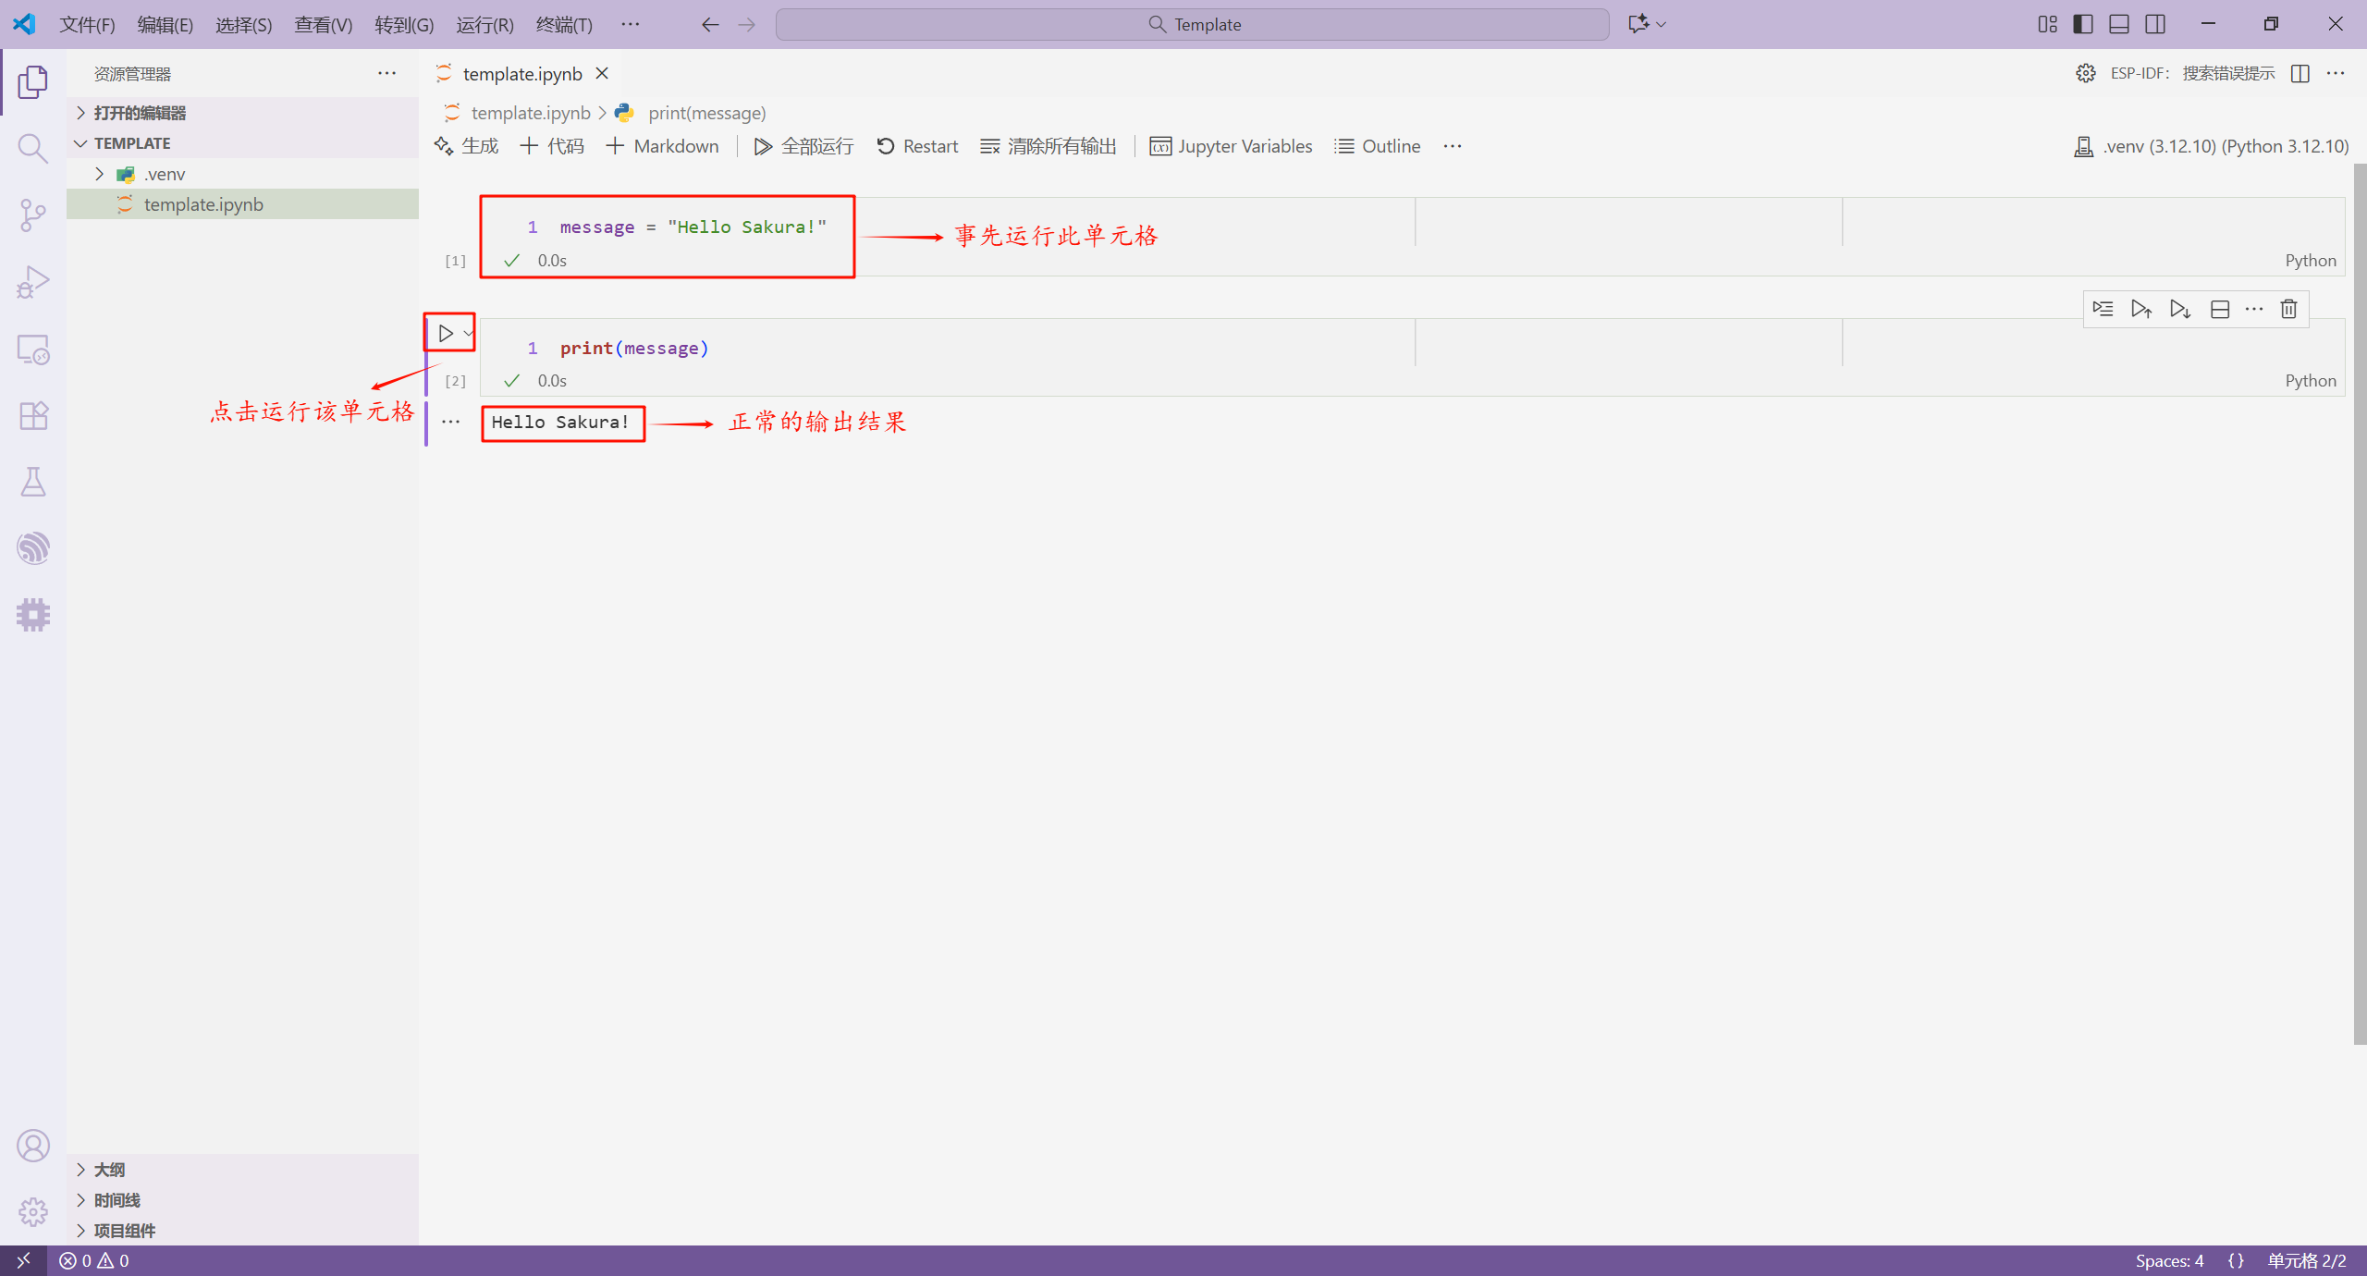Image resolution: width=2367 pixels, height=1276 pixels.
Task: Open the ESP-IDF Espressif sidebar icon
Action: [x=32, y=548]
